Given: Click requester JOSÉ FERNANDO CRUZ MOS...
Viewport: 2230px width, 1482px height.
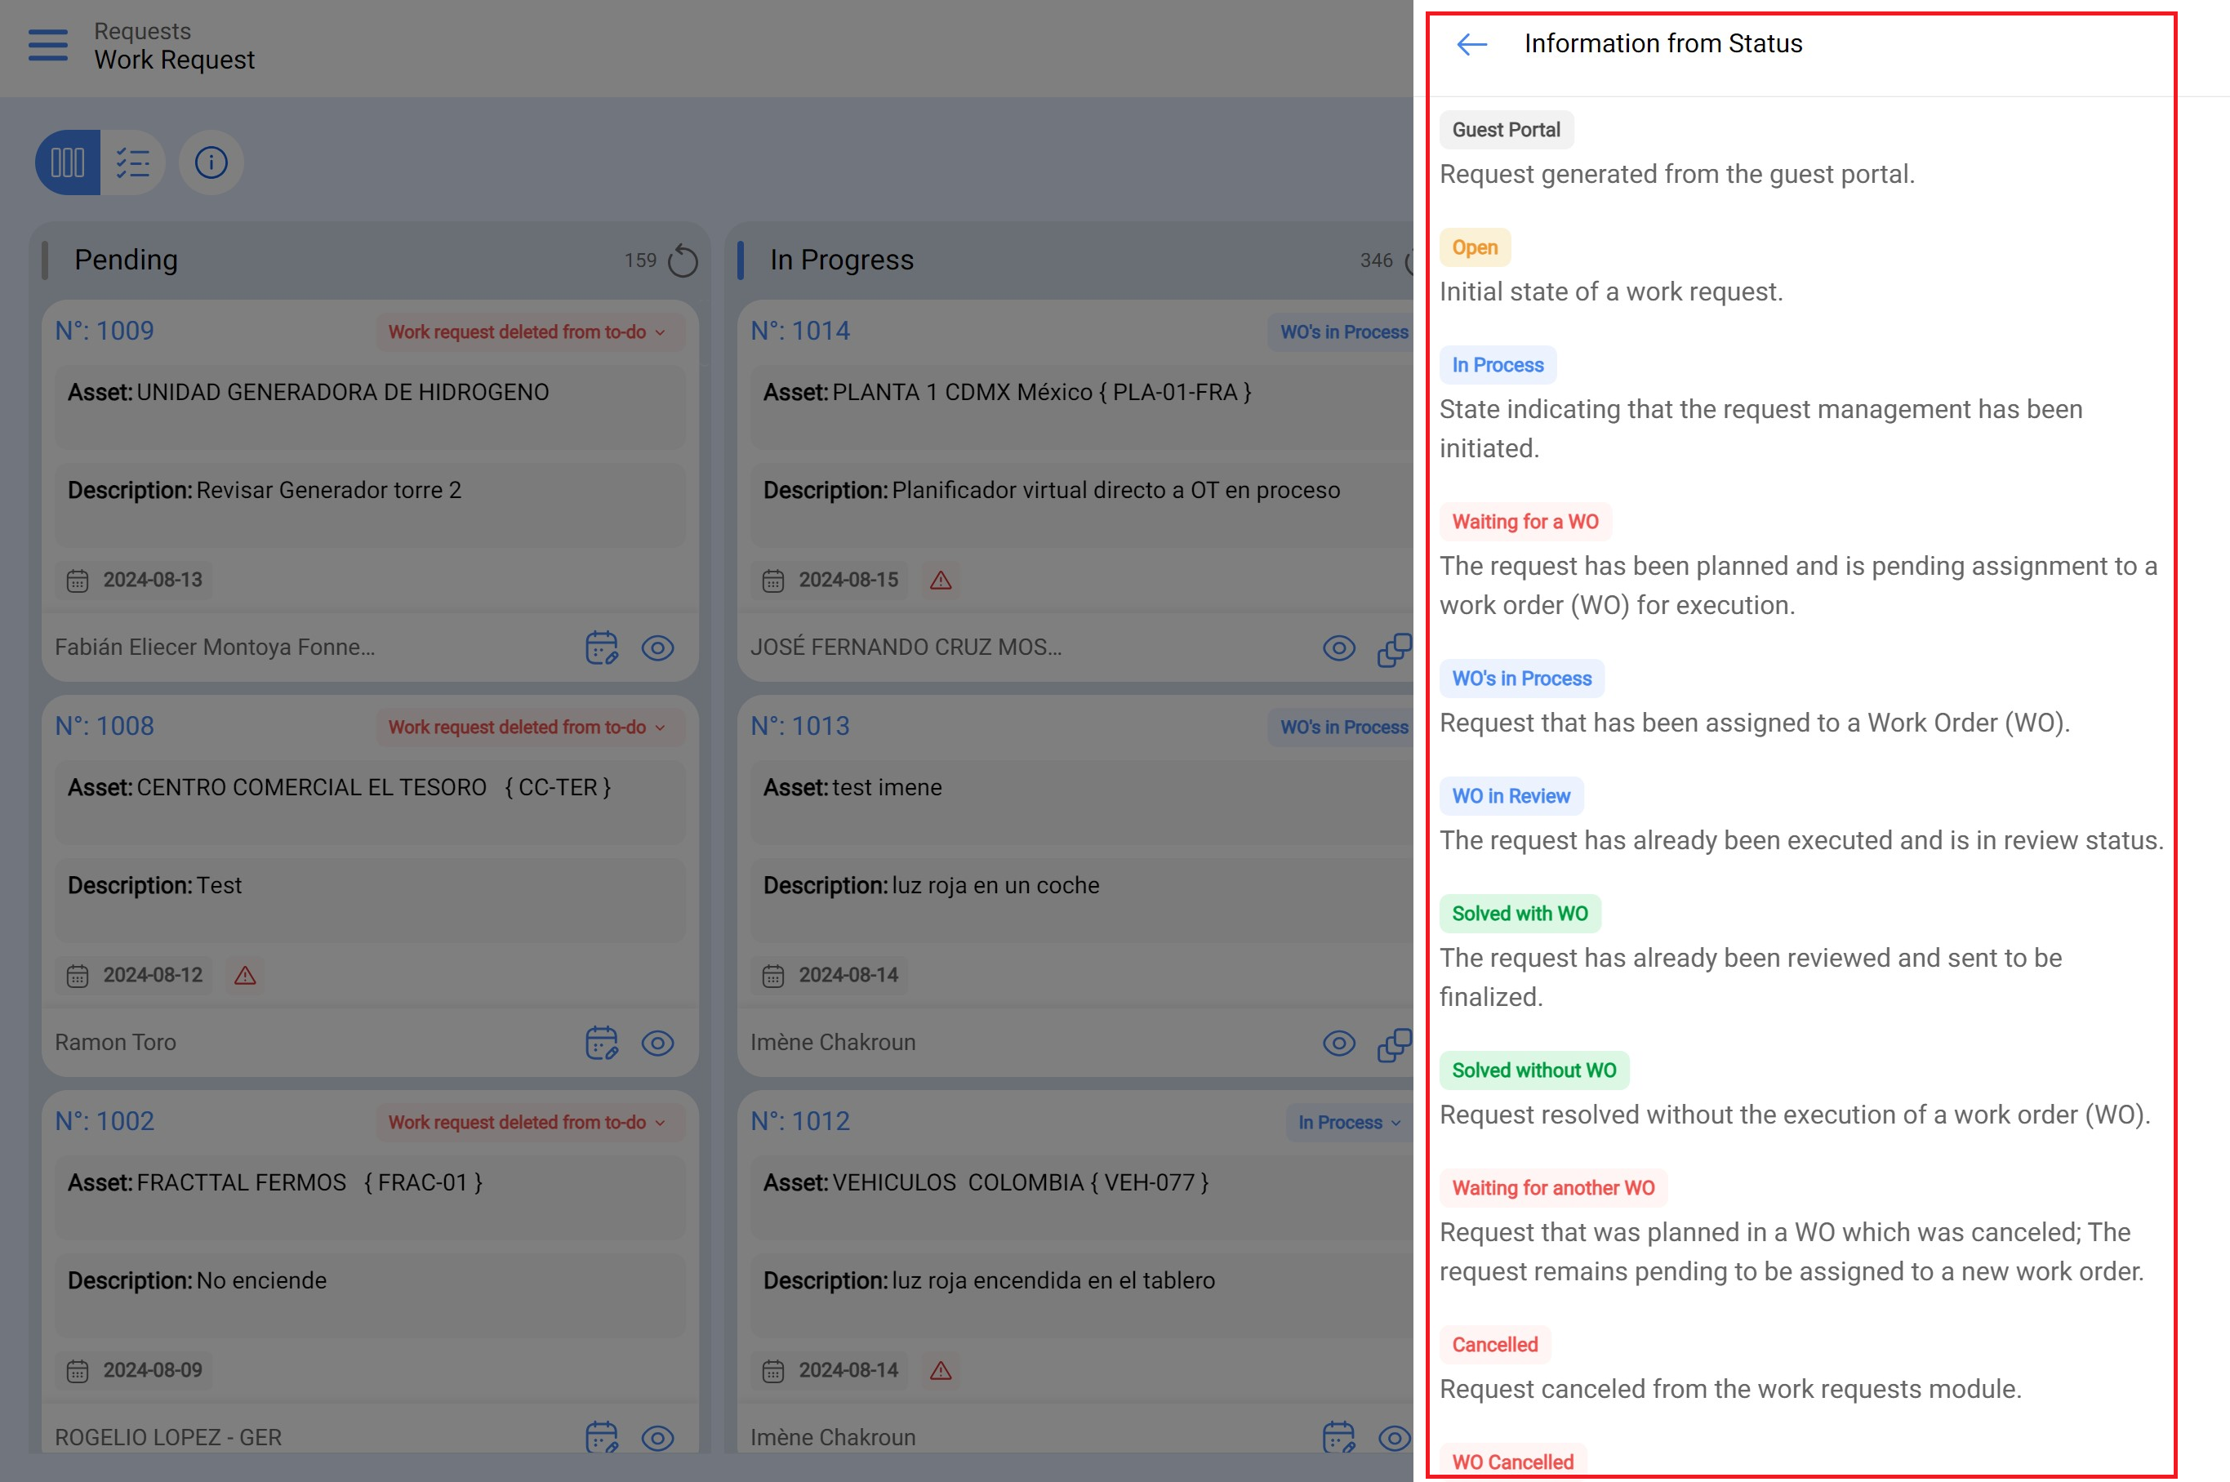Looking at the screenshot, I should click(906, 648).
